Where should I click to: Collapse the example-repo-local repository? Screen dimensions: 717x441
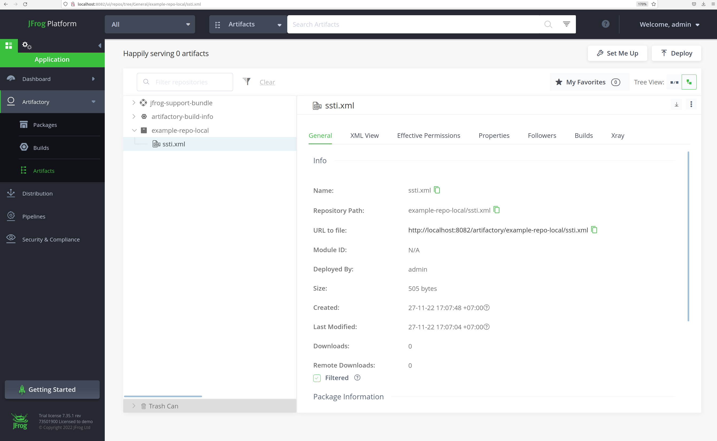point(134,130)
